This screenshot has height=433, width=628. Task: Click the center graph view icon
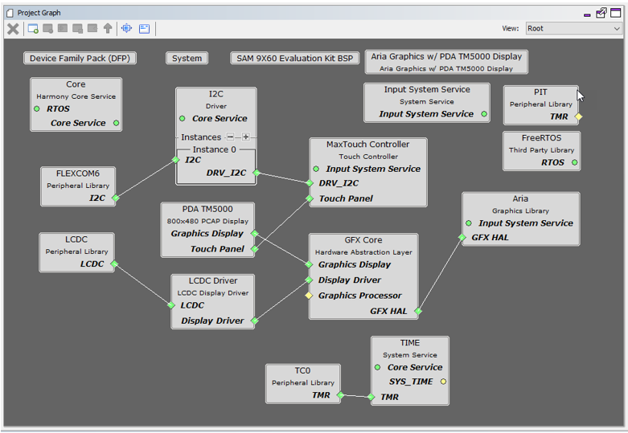pyautogui.click(x=126, y=28)
